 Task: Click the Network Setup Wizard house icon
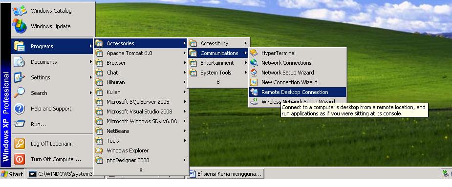click(x=254, y=73)
